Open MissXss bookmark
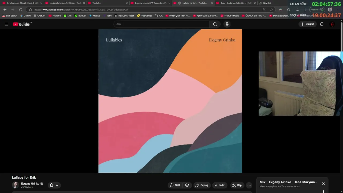343x193 pixels. [x=95, y=16]
